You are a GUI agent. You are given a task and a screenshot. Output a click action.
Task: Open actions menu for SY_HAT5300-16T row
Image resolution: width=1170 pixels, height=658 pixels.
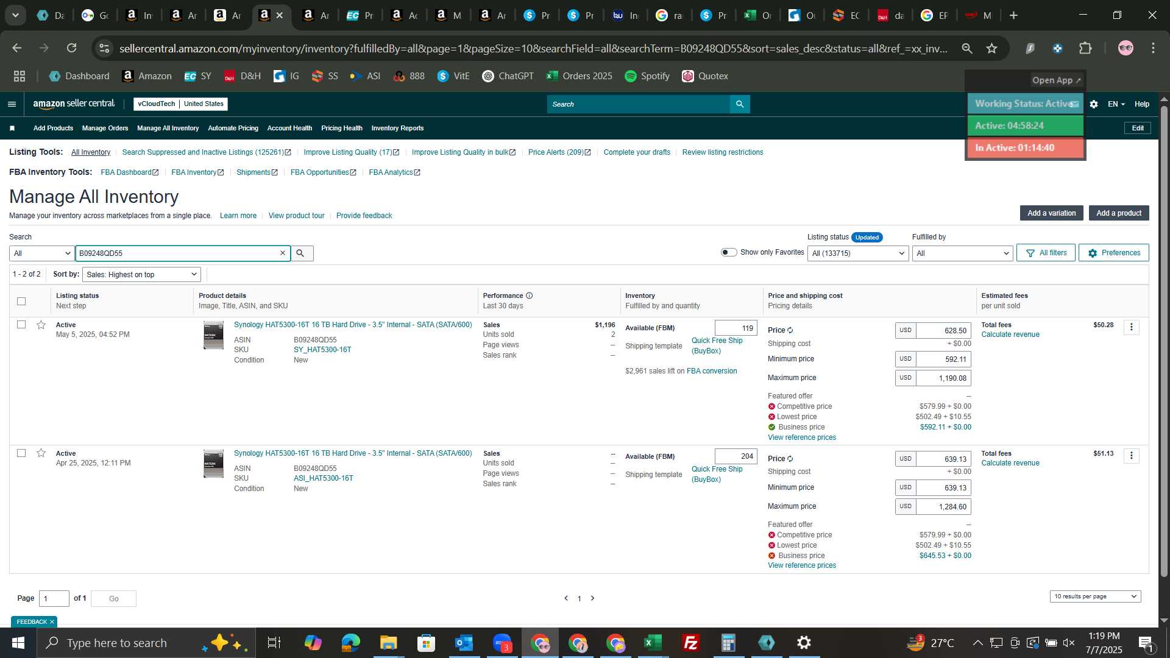click(1132, 328)
